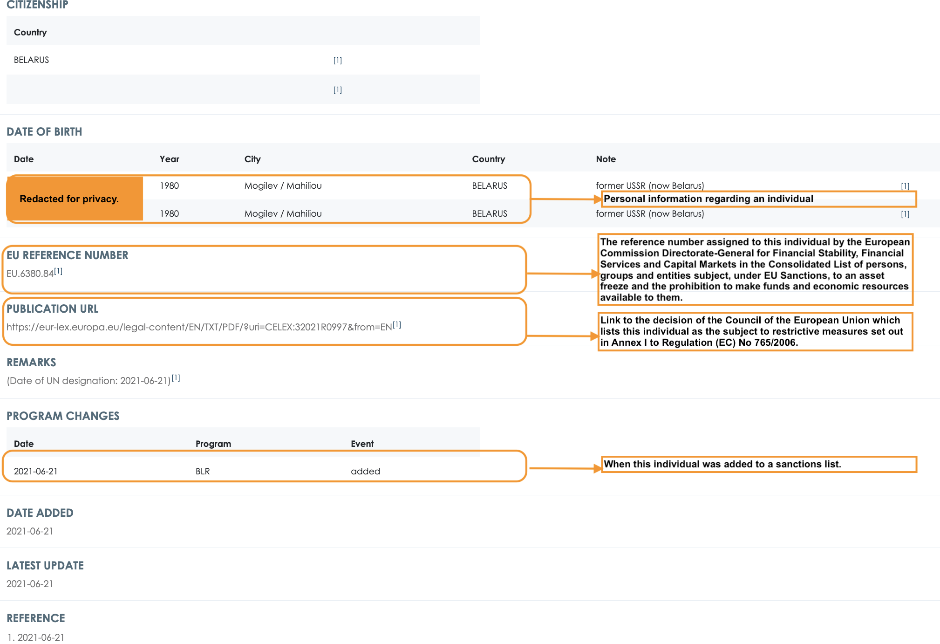Screen dimensions: 940x644
Task: Click the DATE OF BIRTH section heading
Action: tap(44, 132)
